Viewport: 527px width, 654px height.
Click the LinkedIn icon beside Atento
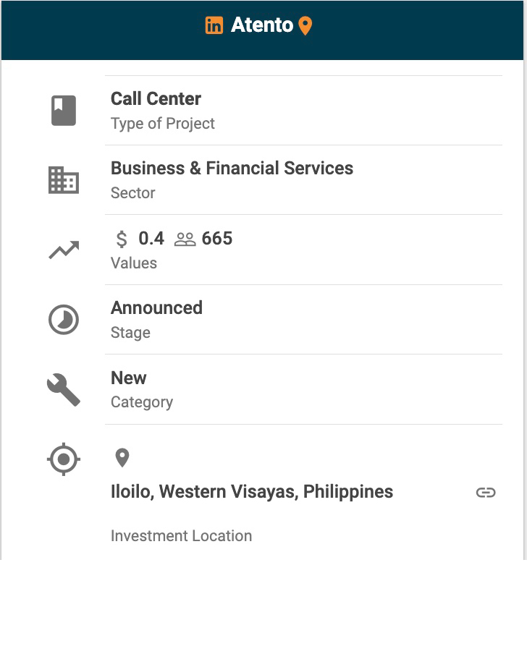(x=214, y=26)
